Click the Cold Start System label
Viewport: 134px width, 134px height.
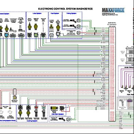point(58,114)
